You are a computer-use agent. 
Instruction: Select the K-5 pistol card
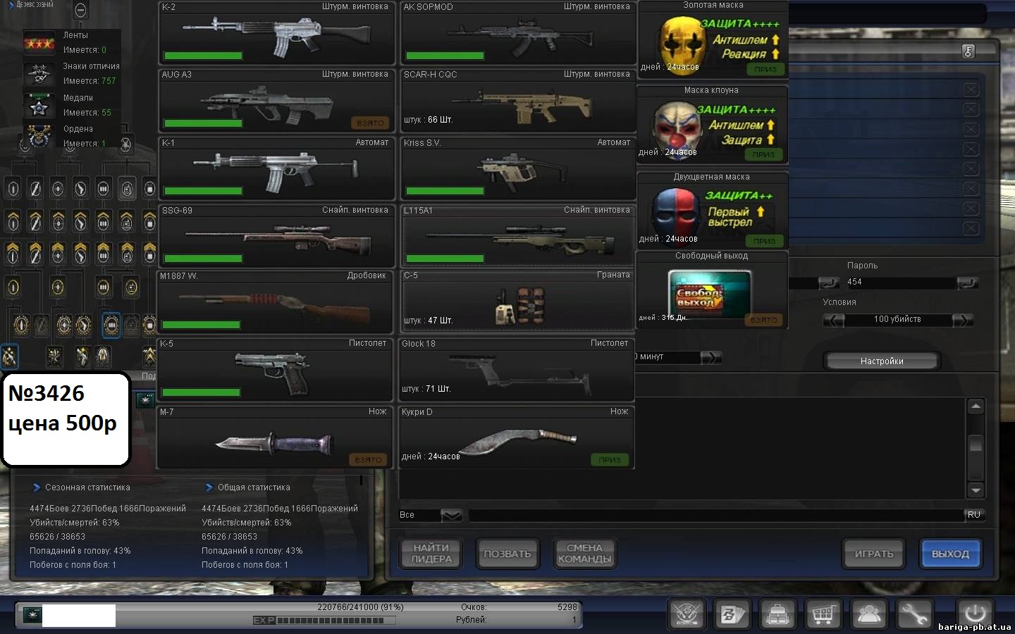[x=274, y=371]
